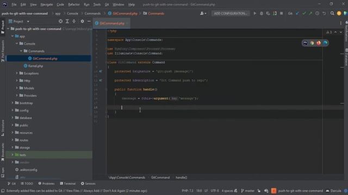
Task: Open the Problems tool window
Action: 46,184
